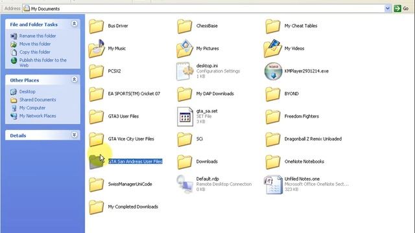
Task: Click the SwissManagerUniCode folder name
Action: [x=130, y=184]
